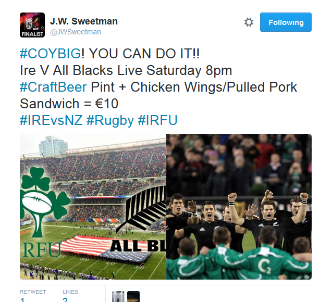Follow the #CraftBeer hashtag link
The width and height of the screenshot is (332, 302).
point(53,87)
